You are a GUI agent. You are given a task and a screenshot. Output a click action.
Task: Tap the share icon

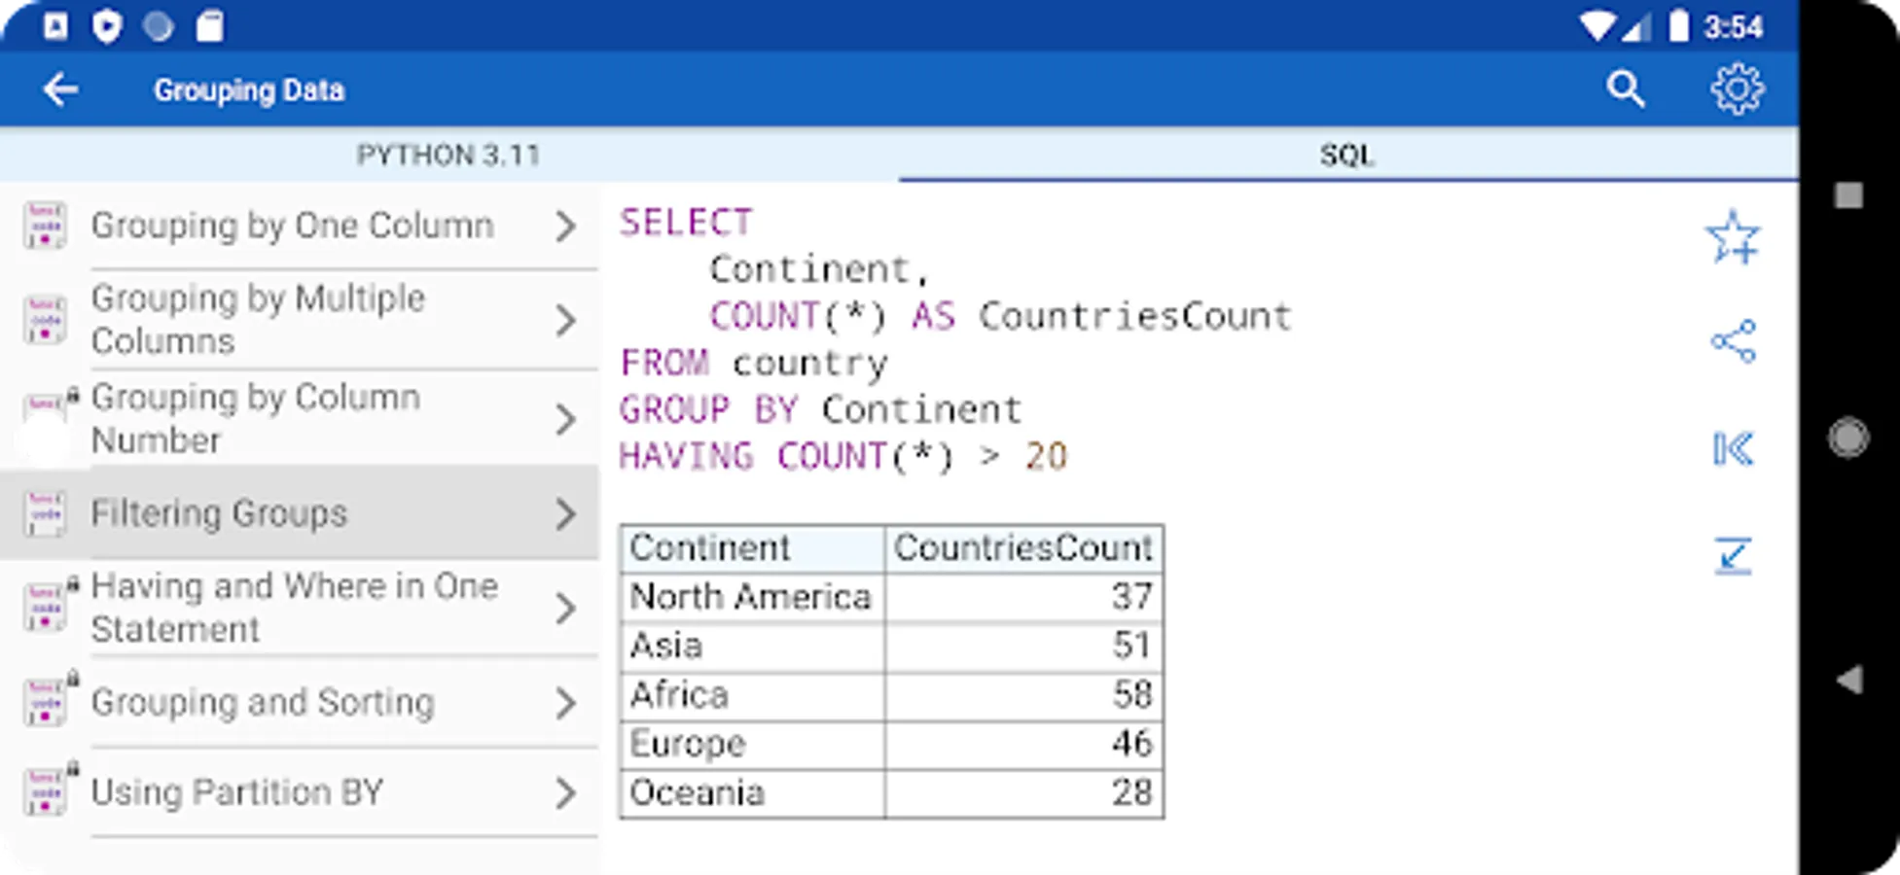(x=1733, y=341)
